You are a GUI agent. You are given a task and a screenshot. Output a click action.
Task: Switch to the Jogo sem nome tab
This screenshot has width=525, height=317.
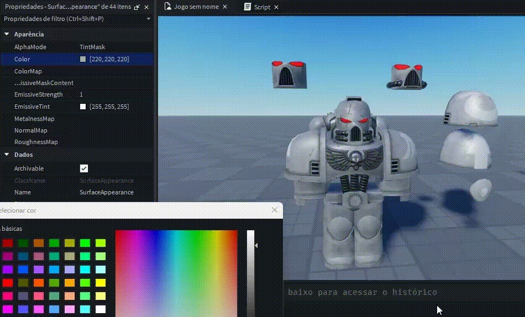[196, 7]
